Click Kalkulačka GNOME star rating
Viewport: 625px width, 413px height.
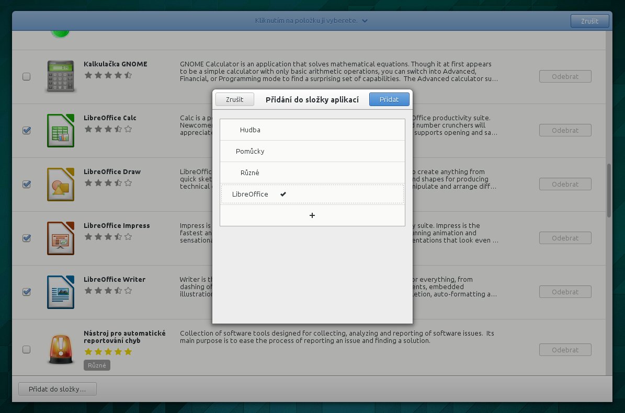pyautogui.click(x=108, y=75)
